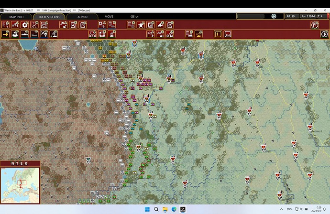Open File Explorer from taskbar
Screen dimensions: 330x214
(x=165, y=209)
